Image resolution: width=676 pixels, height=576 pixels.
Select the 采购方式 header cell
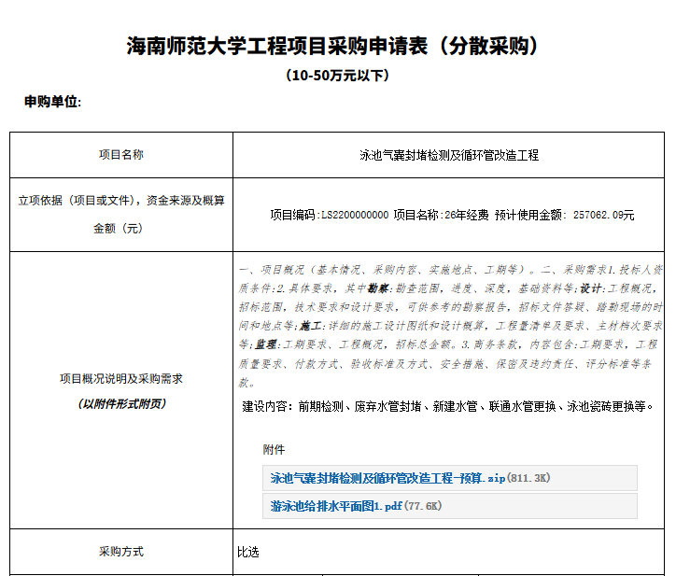121,552
